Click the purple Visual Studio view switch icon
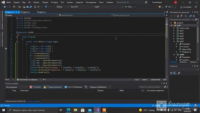 point(181,16)
